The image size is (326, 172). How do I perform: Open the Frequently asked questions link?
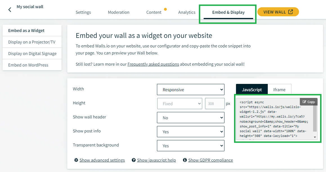[153, 64]
